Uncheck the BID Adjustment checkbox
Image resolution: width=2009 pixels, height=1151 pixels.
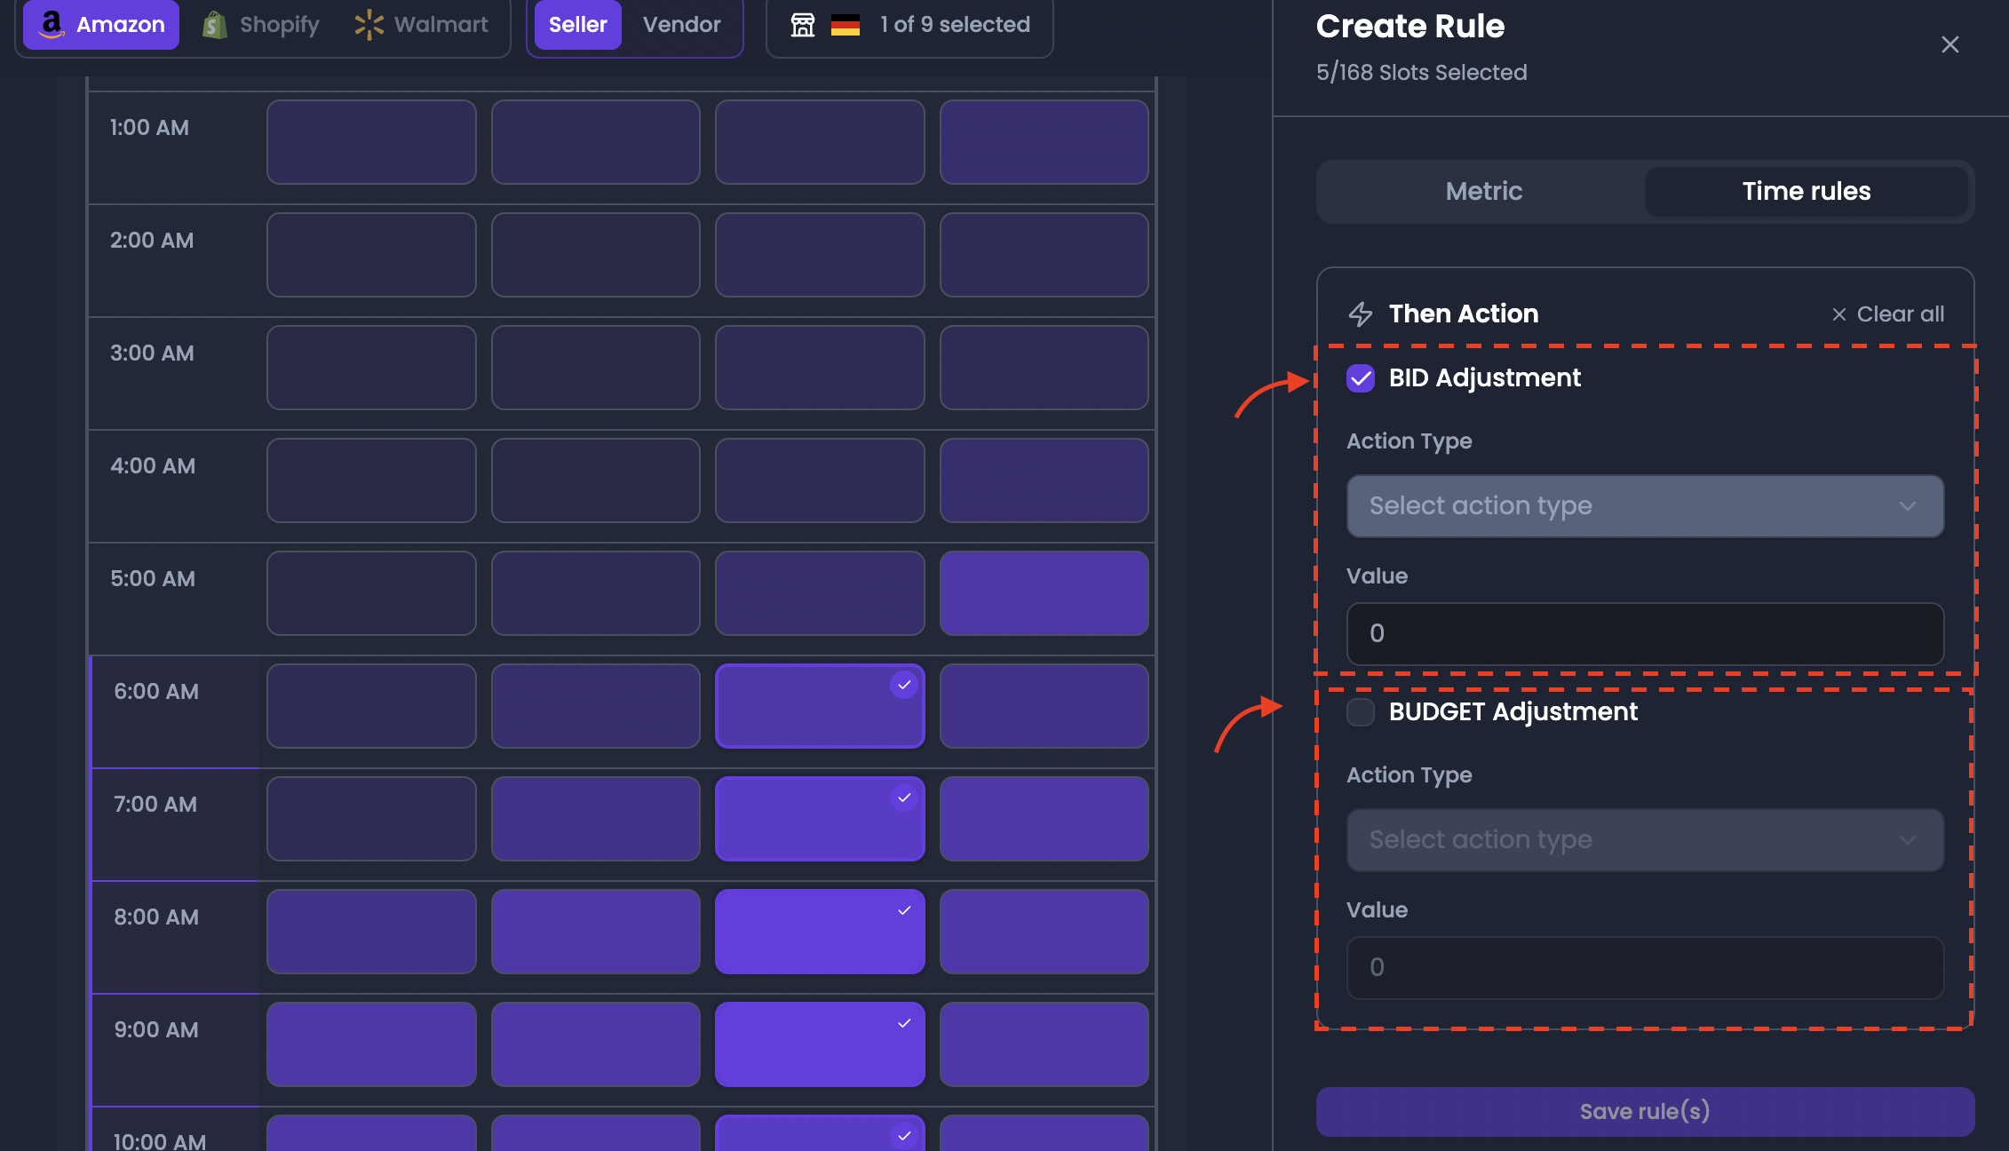1361,378
